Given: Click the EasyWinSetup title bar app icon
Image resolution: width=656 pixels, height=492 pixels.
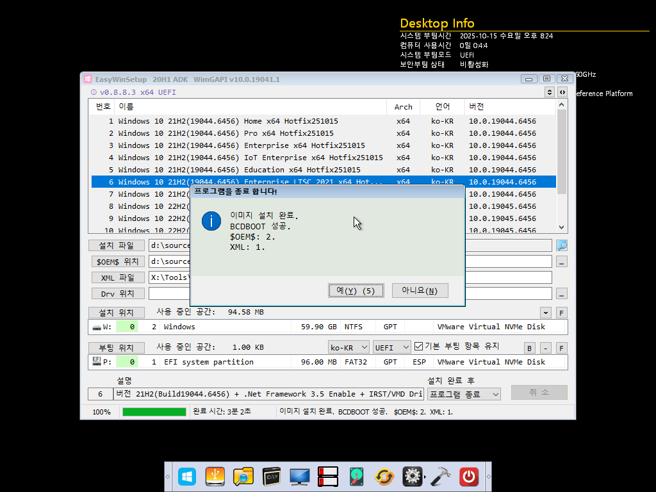Looking at the screenshot, I should click(x=87, y=79).
